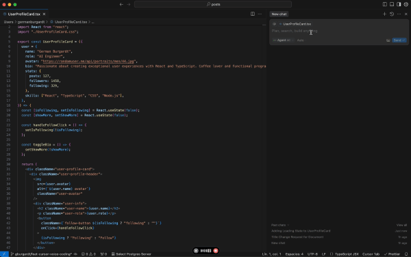This screenshot has width=411, height=257.
Task: Go forward using the right arrow
Action: pyautogui.click(x=129, y=5)
